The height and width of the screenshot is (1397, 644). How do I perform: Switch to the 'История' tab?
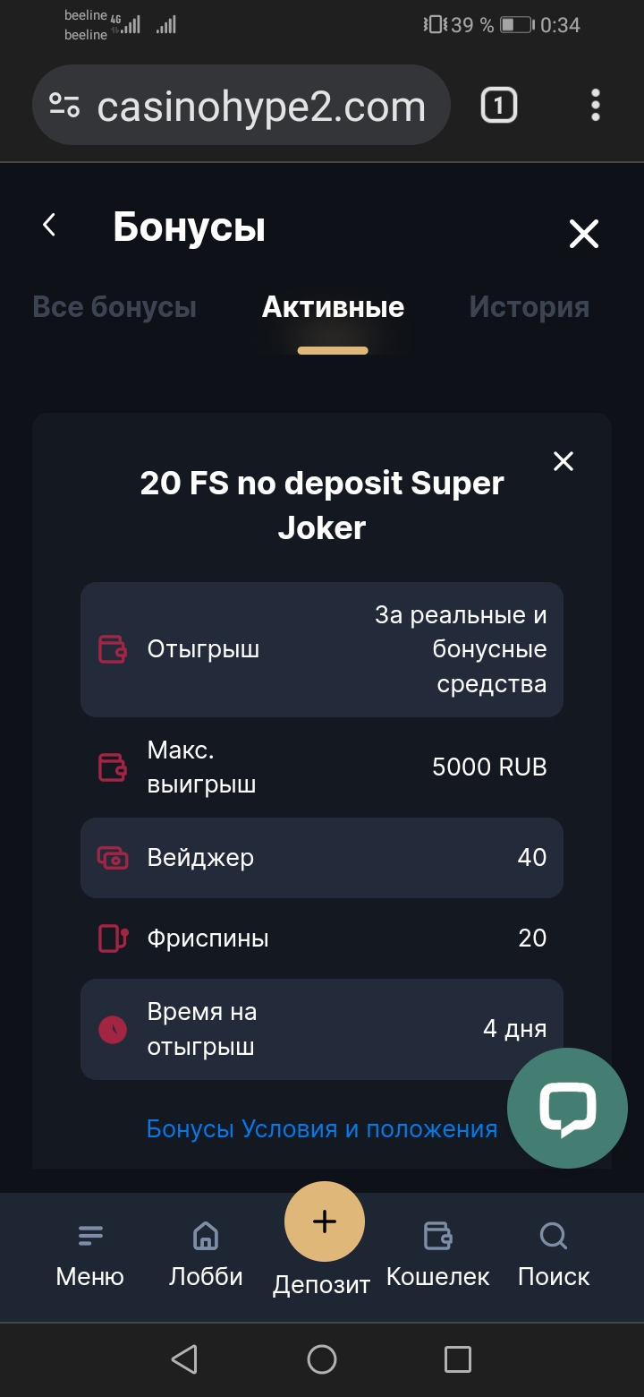[529, 307]
